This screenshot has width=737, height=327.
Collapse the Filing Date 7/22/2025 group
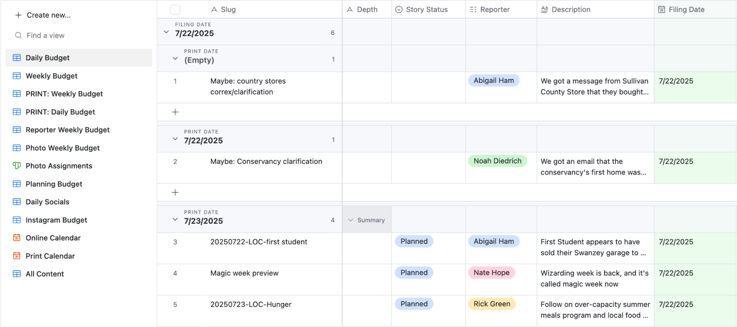point(166,32)
